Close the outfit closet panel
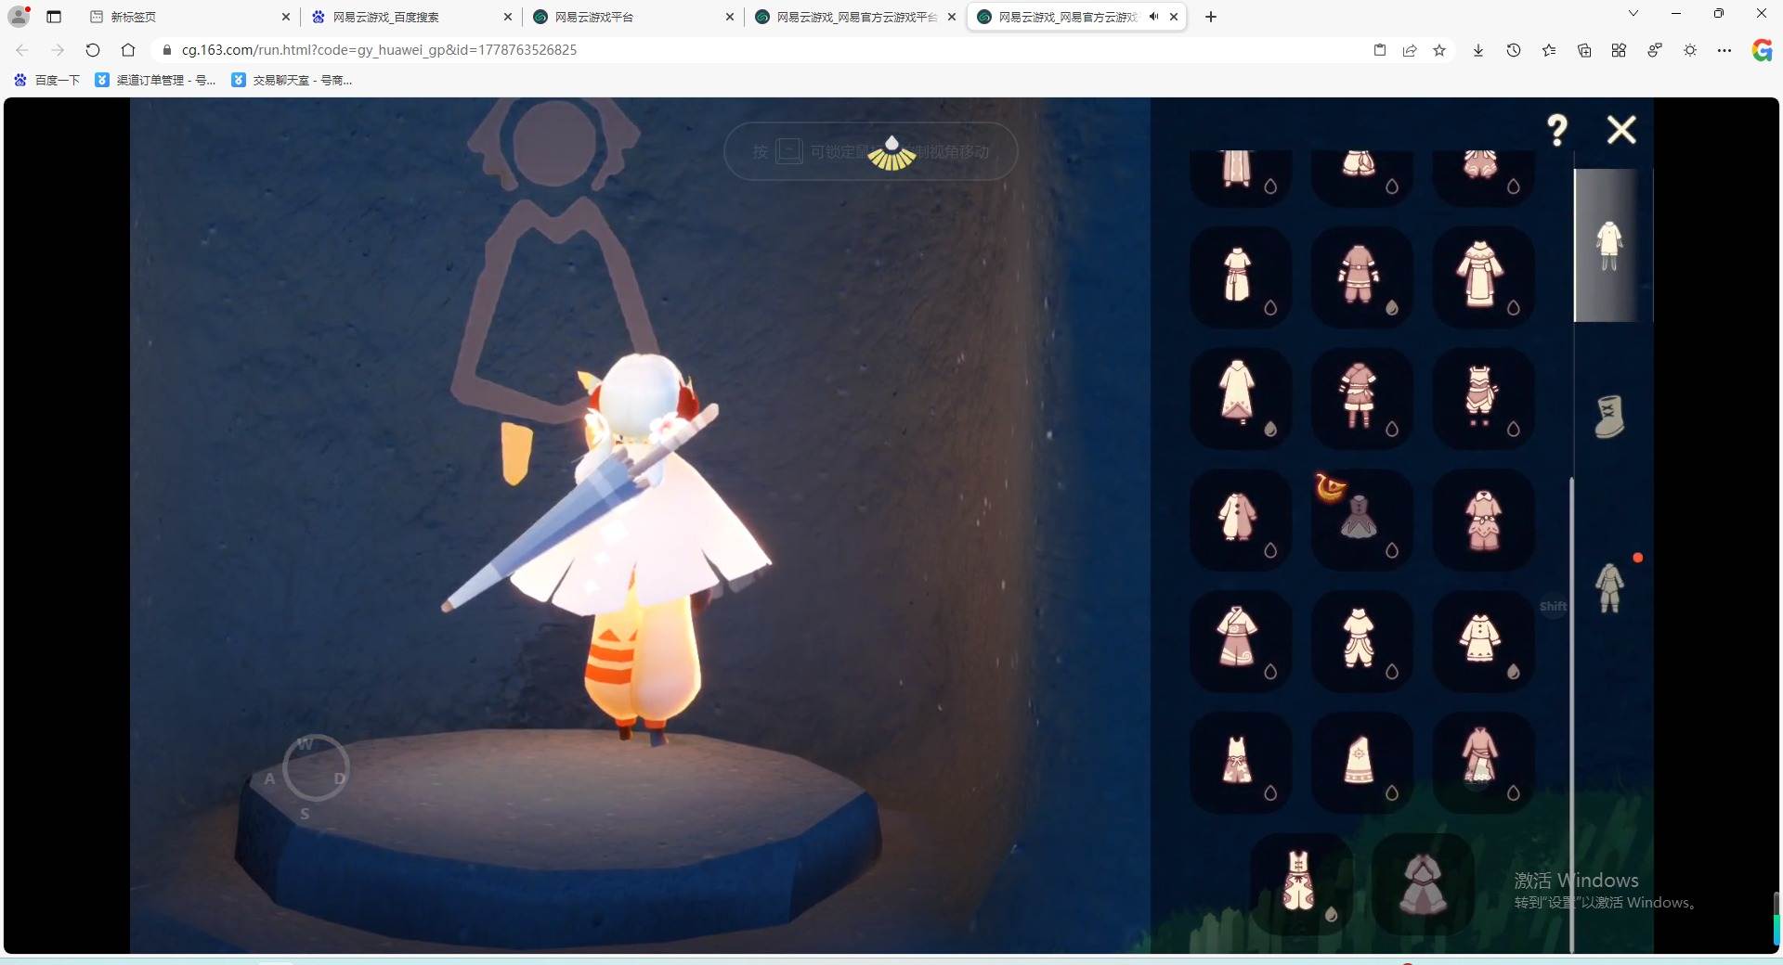The image size is (1783, 965). [x=1621, y=130]
